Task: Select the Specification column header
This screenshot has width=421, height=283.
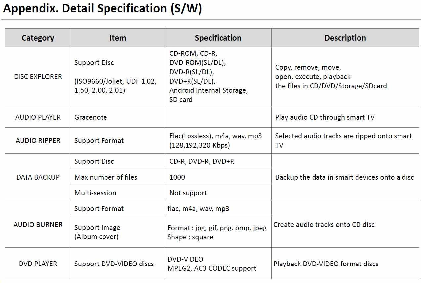Action: [218, 38]
